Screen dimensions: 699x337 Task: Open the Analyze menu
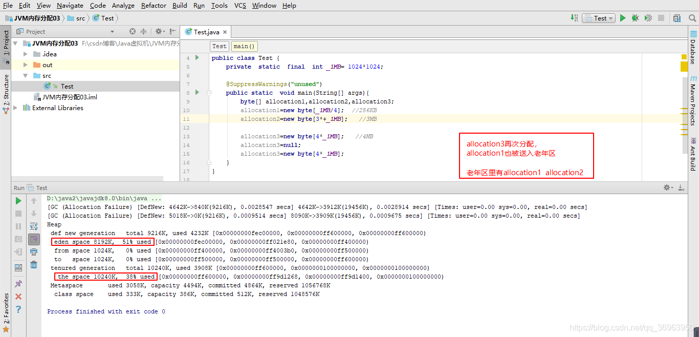click(x=123, y=5)
